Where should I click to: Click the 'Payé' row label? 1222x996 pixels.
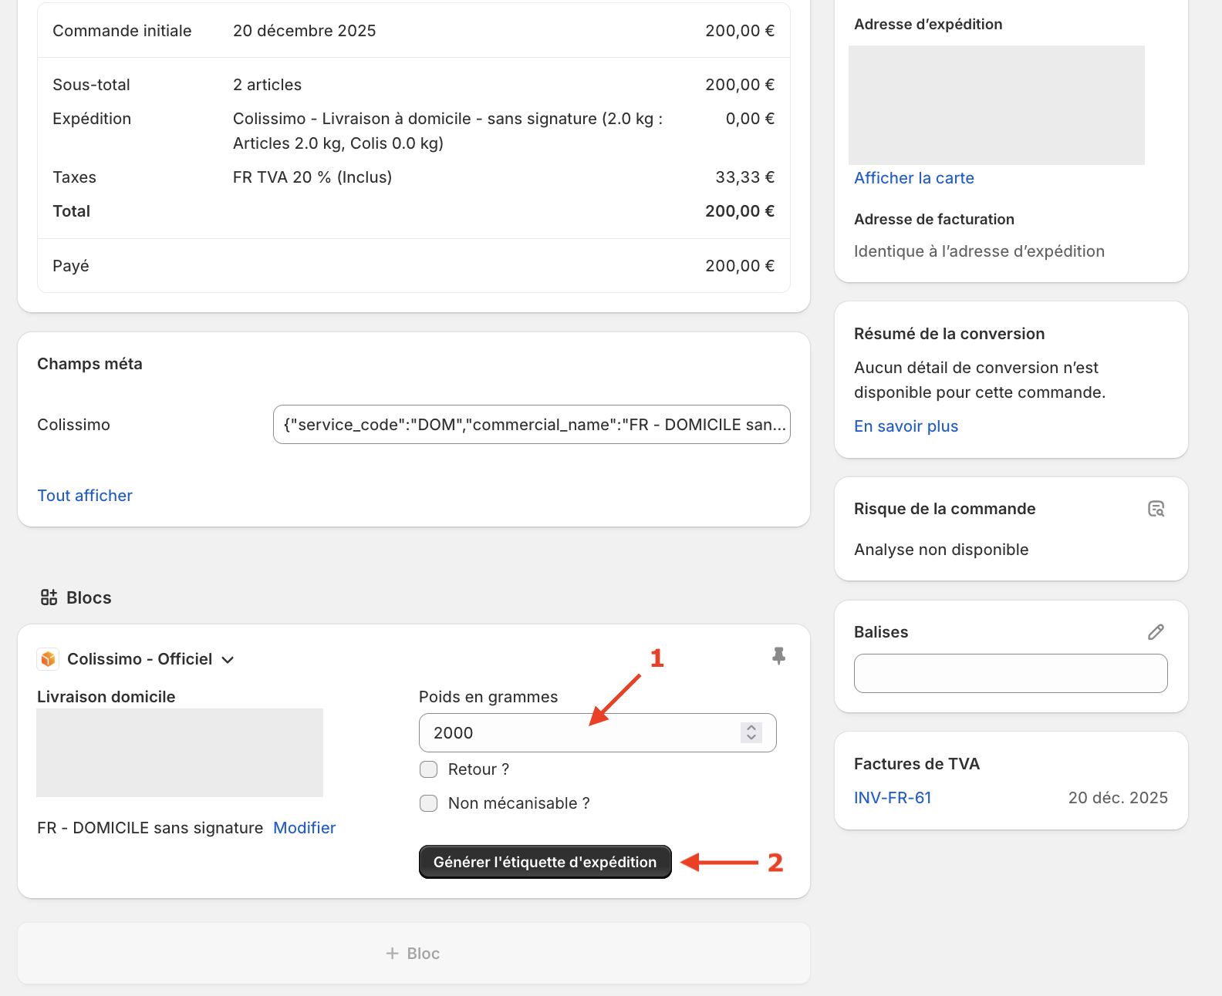71,266
